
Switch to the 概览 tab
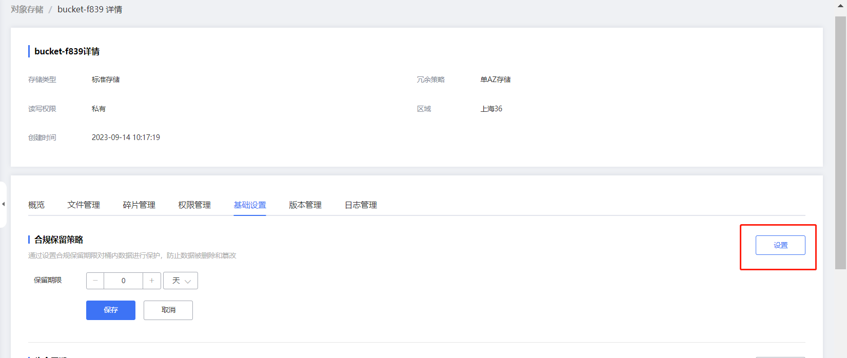pyautogui.click(x=36, y=205)
